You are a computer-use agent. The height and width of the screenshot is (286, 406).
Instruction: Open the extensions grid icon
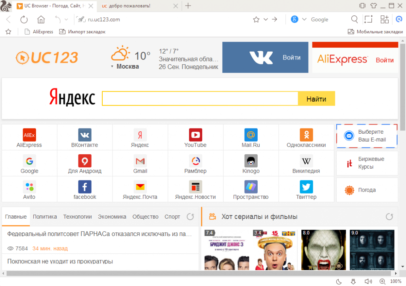click(385, 19)
